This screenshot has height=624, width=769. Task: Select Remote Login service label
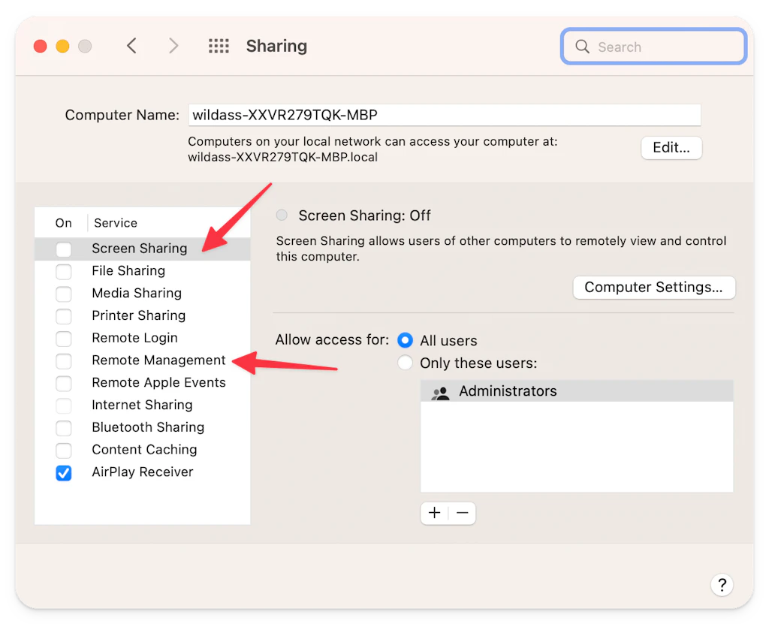click(135, 337)
